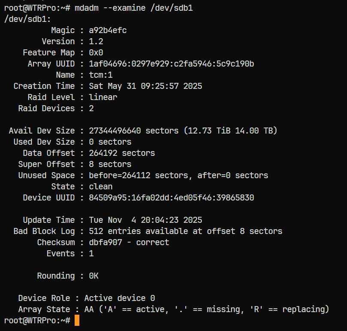
Task: Click the Device UUID value
Action: point(171,197)
